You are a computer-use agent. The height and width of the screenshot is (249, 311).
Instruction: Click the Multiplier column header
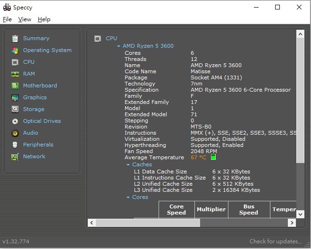(x=211, y=210)
